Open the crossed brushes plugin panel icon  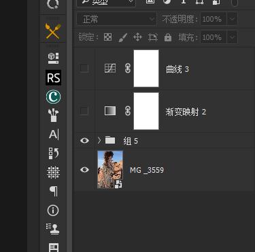coord(53,31)
